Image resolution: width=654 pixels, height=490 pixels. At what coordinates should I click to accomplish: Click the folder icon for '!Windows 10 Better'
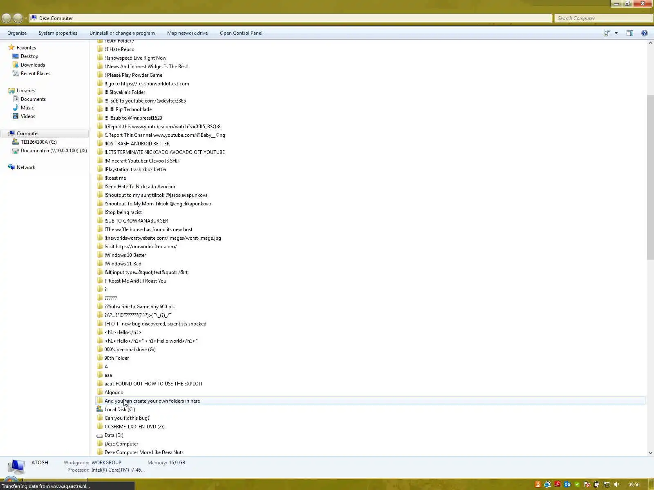coord(100,255)
